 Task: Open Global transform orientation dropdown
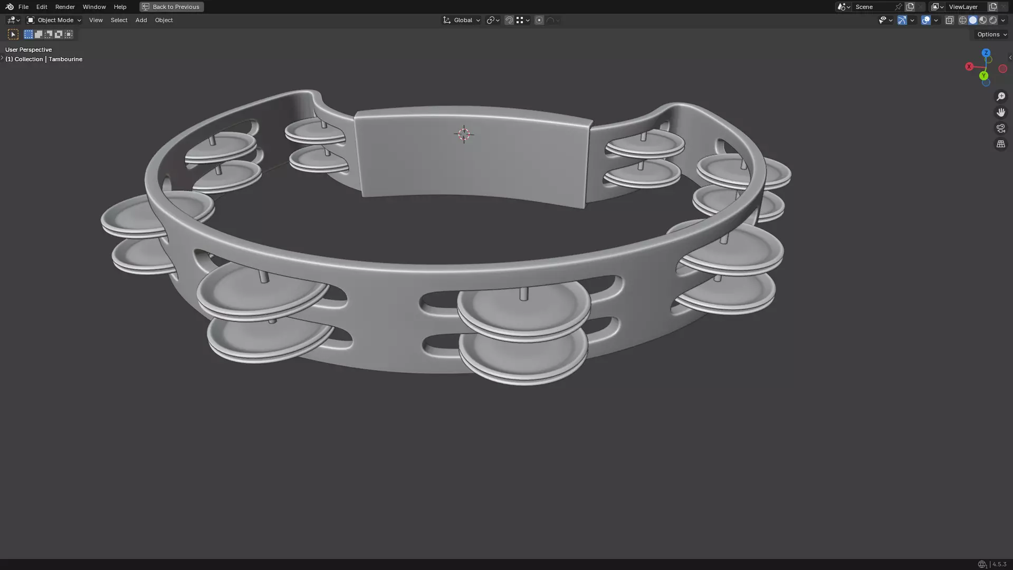pos(462,20)
